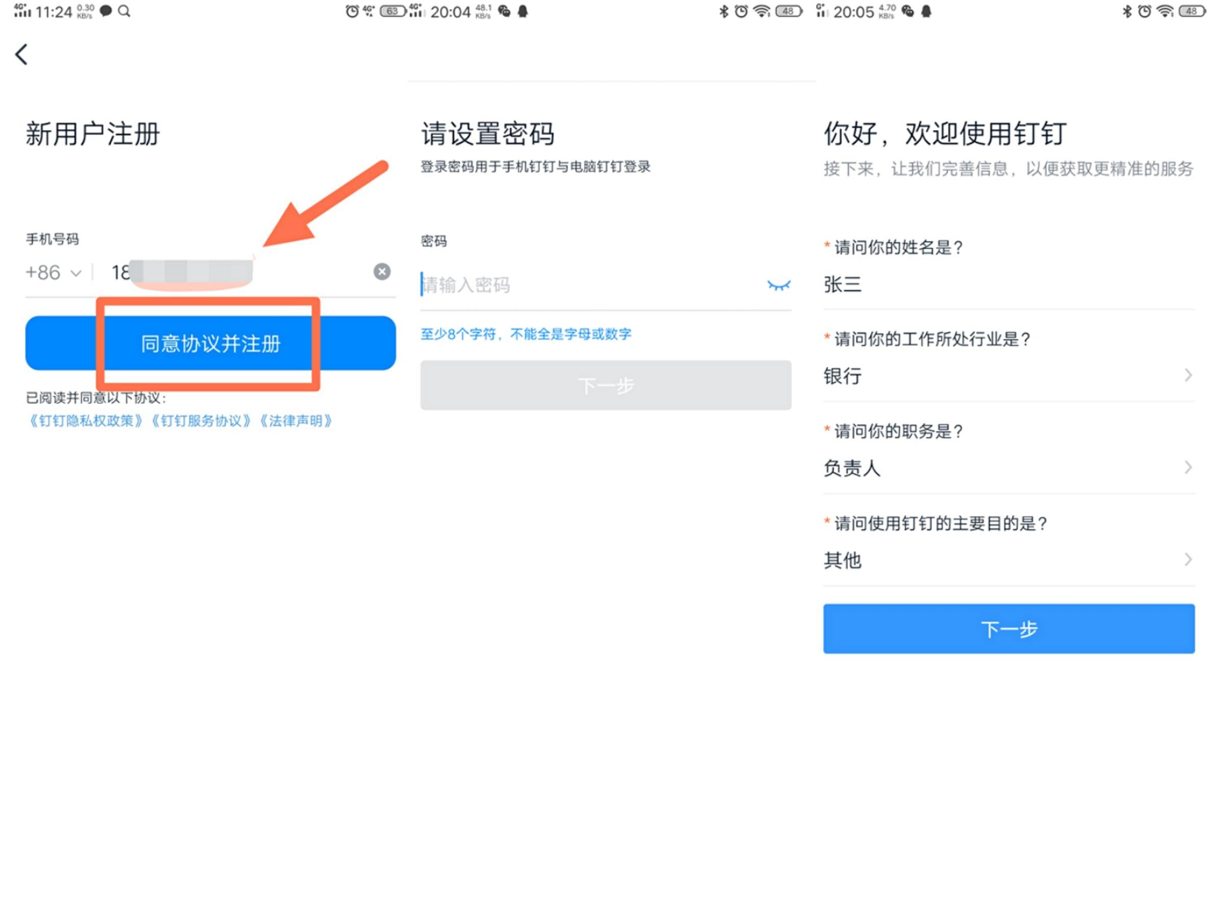Click the chat bubble icon in the 11:24 status bar
The image size is (1225, 919).
pos(106,11)
